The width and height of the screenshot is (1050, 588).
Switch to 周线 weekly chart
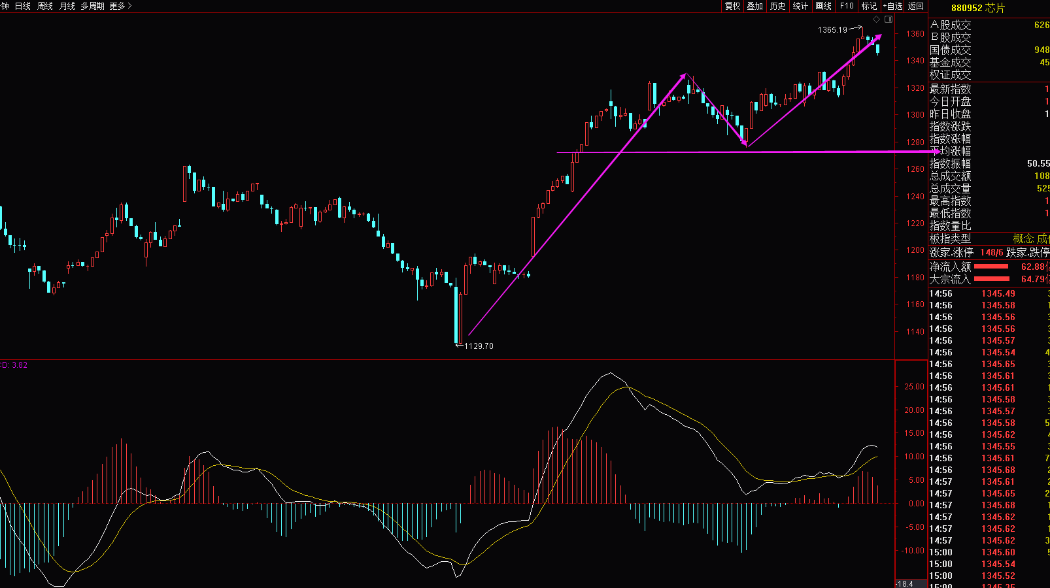click(45, 6)
